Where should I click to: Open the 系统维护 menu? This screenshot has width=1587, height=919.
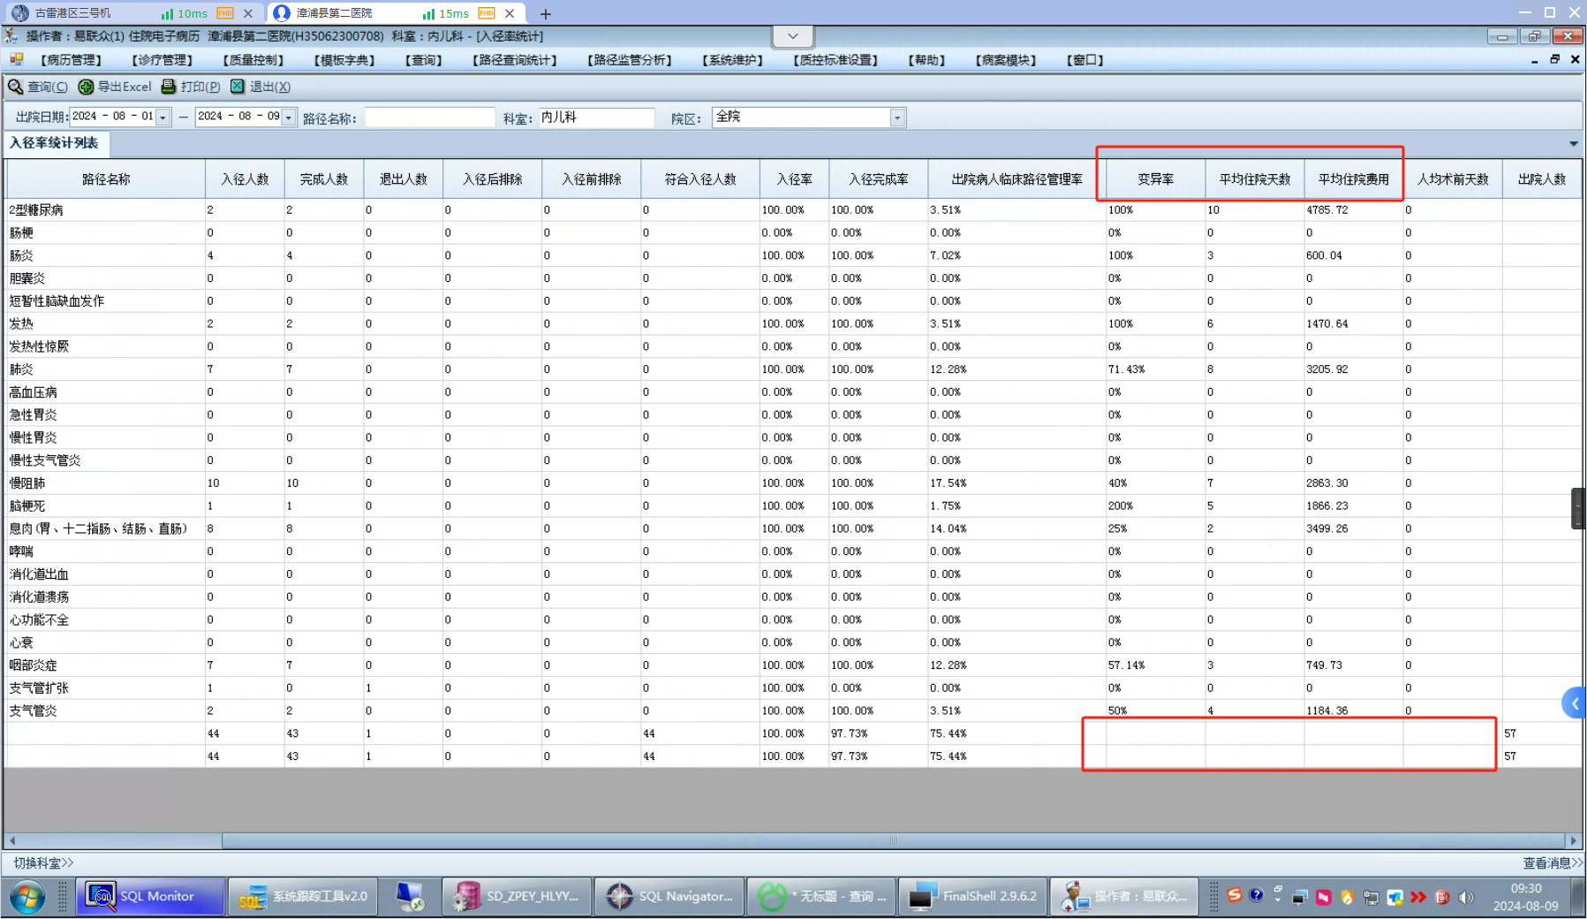[x=732, y=60]
